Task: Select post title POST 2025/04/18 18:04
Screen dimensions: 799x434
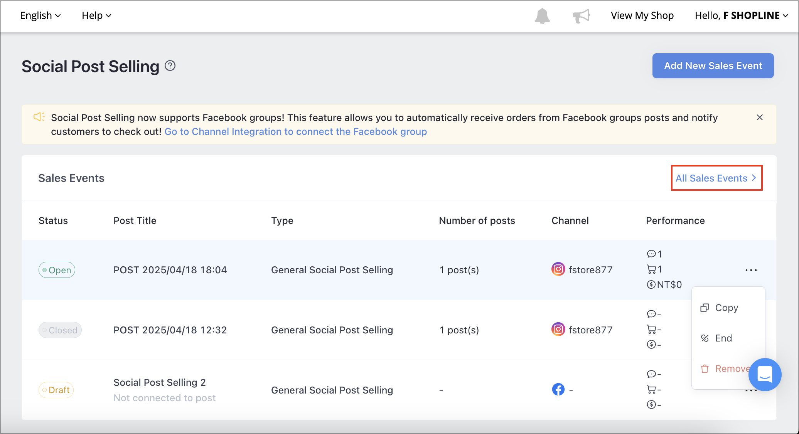Action: point(170,270)
